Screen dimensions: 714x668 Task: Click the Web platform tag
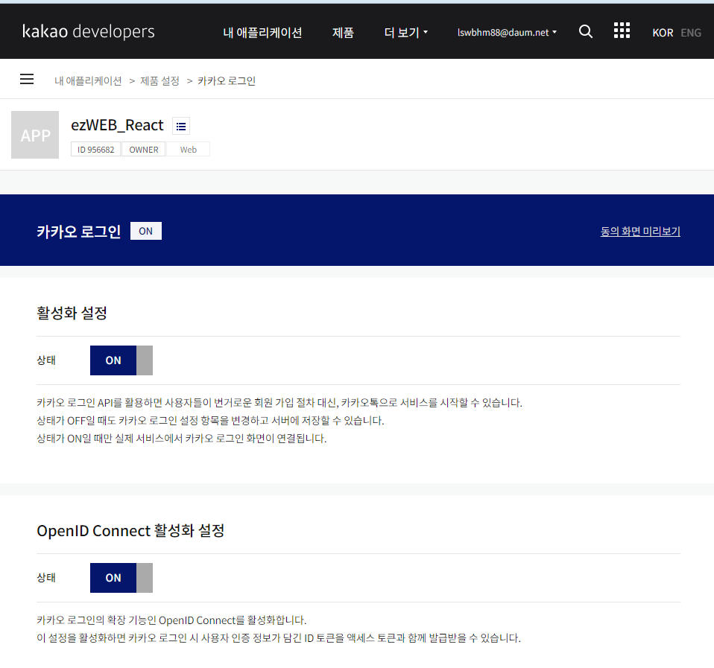click(x=188, y=149)
